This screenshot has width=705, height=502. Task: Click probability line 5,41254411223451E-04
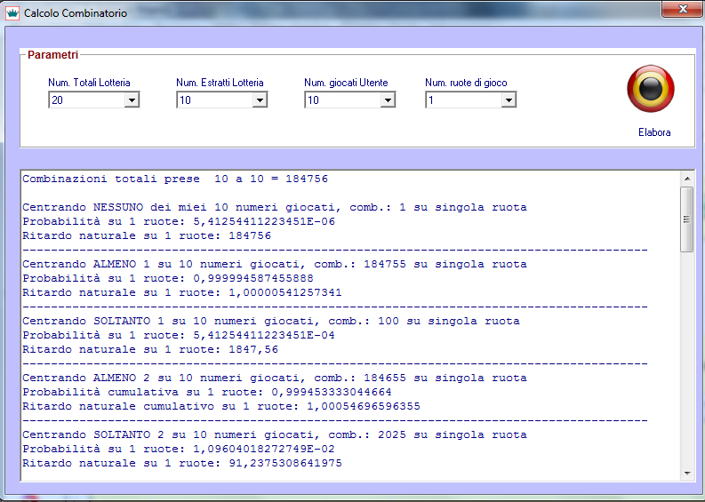(x=179, y=335)
